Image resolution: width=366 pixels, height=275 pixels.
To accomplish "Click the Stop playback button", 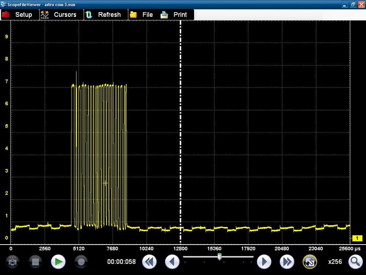I will pos(36,262).
